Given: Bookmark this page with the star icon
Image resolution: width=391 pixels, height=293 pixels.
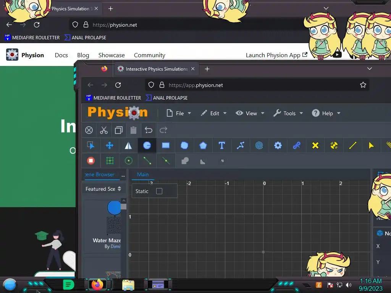Looking at the screenshot, I should click(x=363, y=85).
